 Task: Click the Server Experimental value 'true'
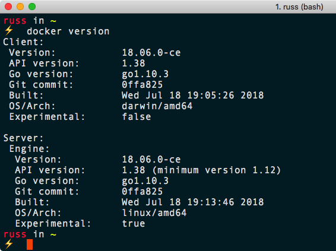134,224
